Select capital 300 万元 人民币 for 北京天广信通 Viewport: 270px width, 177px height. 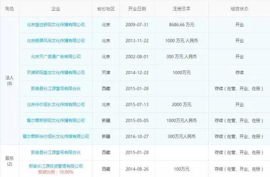[182, 57]
